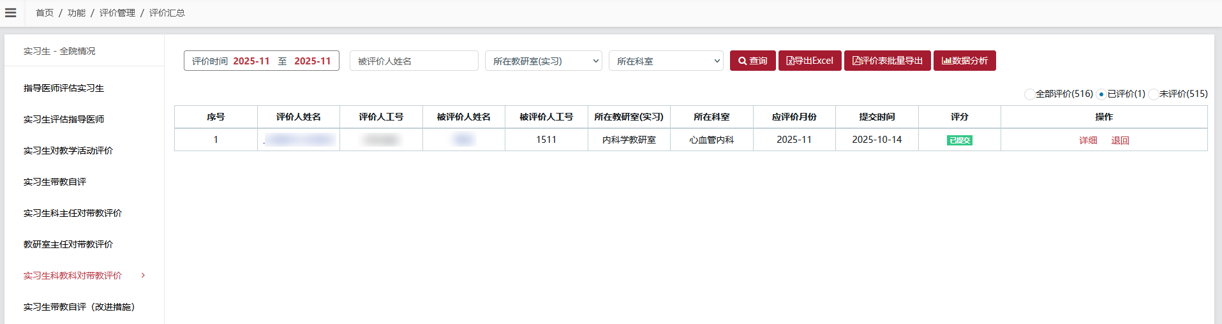
Task: Click 评价汇总 breadcrumb item
Action: [167, 13]
